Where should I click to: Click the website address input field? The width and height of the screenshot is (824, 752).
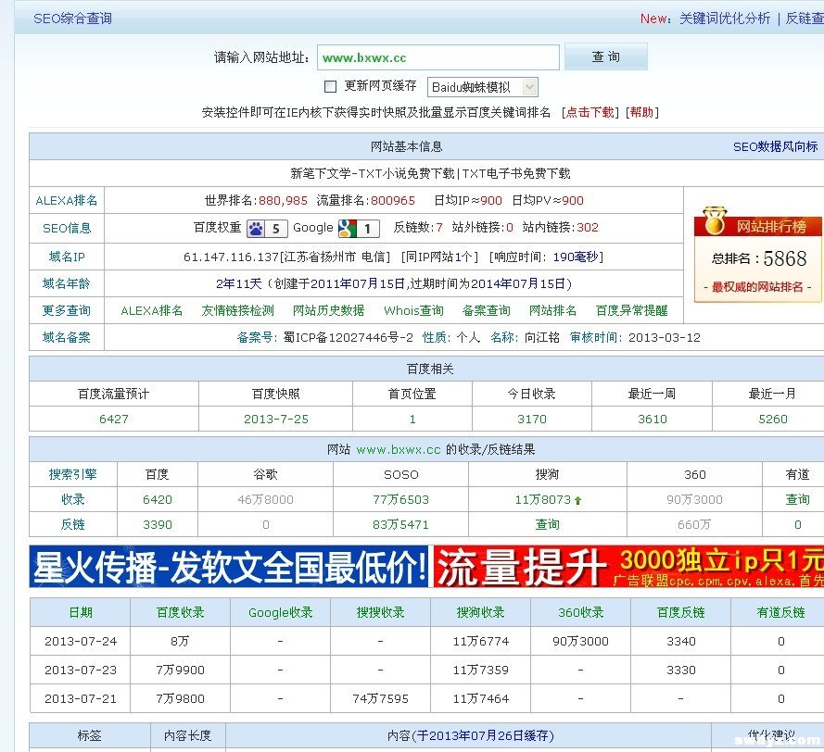pos(437,57)
